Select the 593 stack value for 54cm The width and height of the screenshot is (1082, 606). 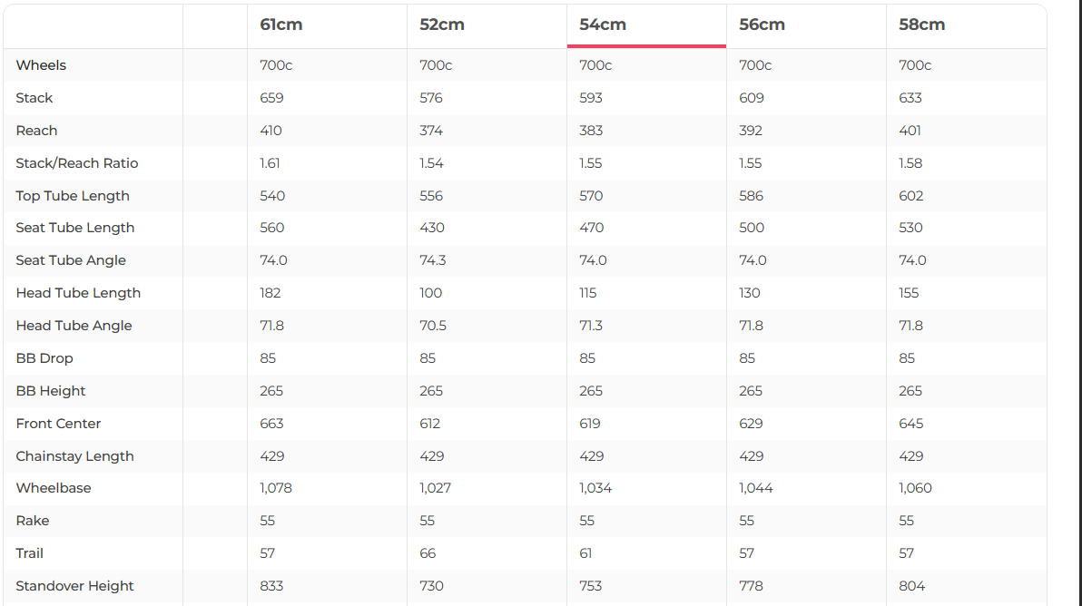(591, 98)
